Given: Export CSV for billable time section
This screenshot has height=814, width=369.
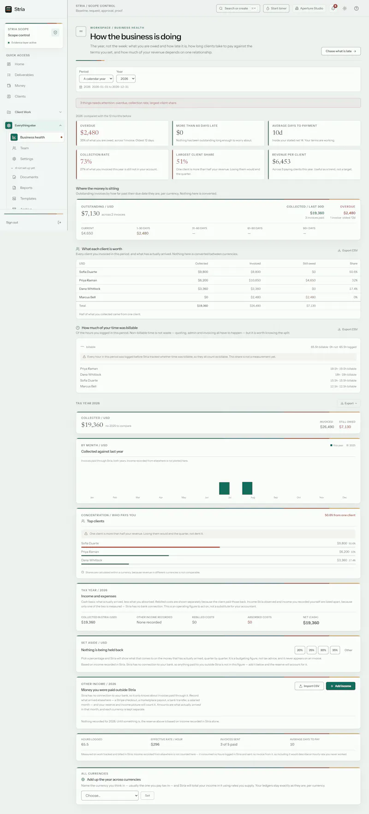Looking at the screenshot, I should 348,330.
